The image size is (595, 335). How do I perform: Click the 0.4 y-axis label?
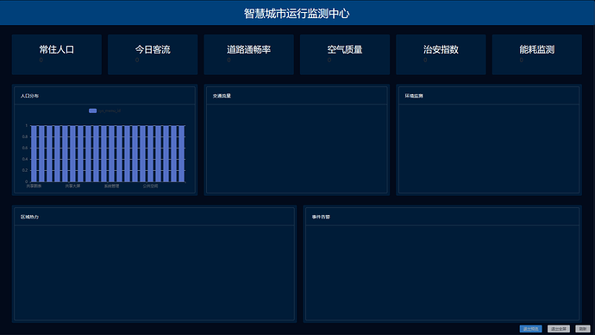[x=25, y=159]
